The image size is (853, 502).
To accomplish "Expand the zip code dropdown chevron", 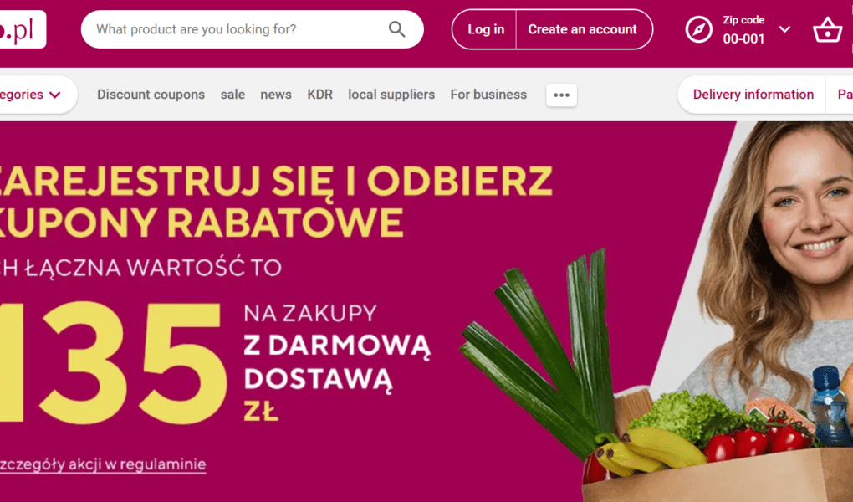I will click(x=784, y=29).
